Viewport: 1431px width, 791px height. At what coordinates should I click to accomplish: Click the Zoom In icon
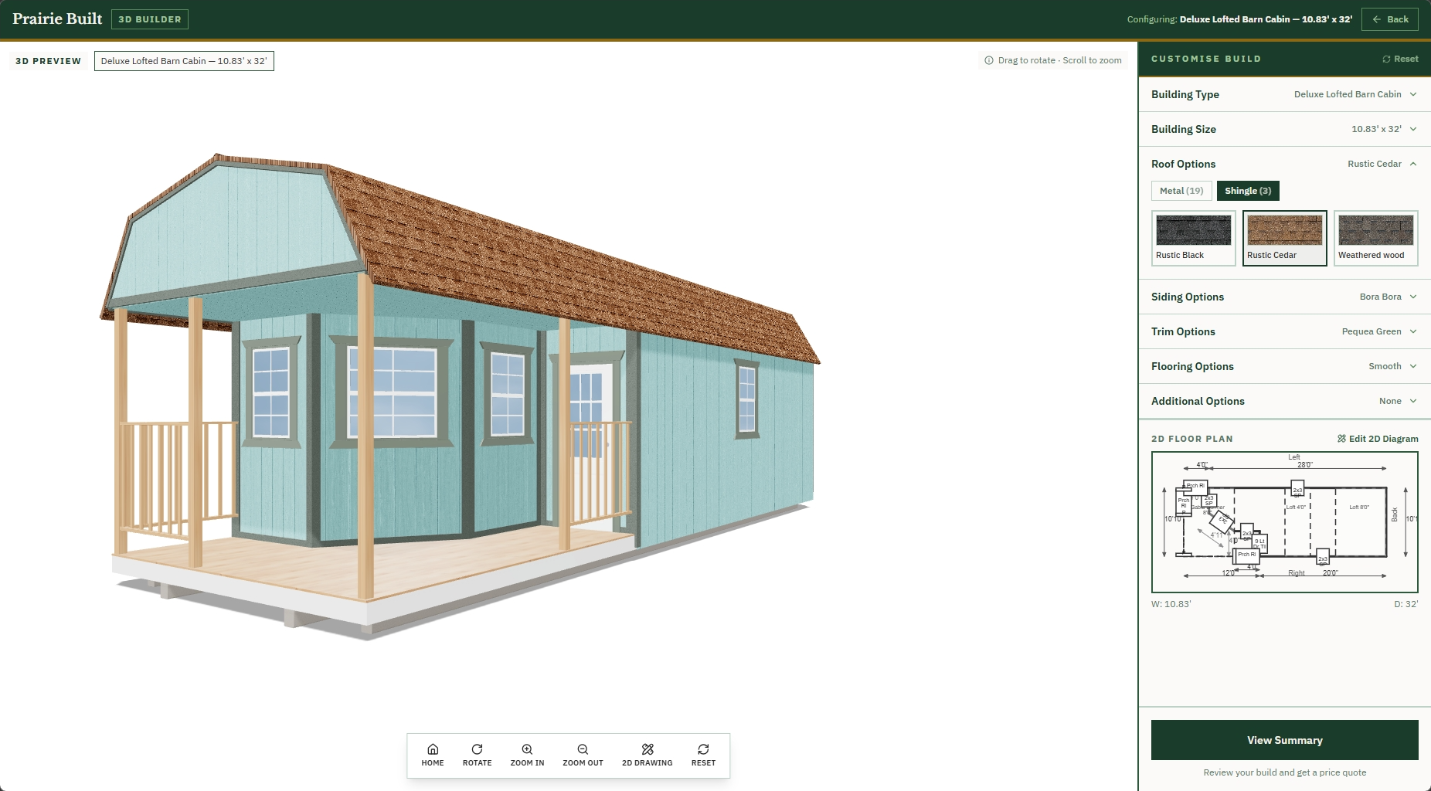(x=527, y=749)
